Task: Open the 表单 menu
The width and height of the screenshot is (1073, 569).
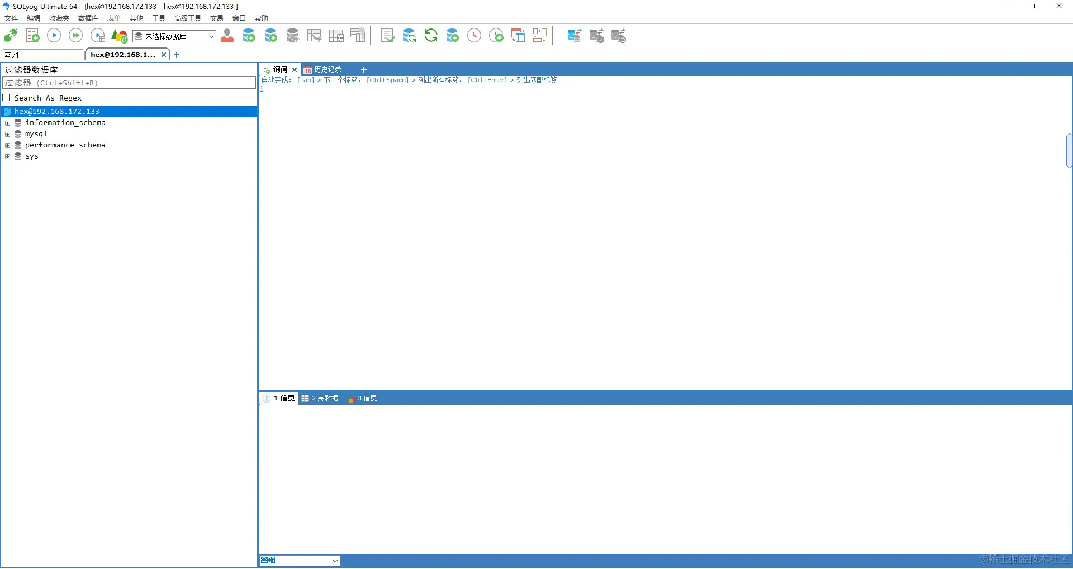Action: [x=114, y=18]
